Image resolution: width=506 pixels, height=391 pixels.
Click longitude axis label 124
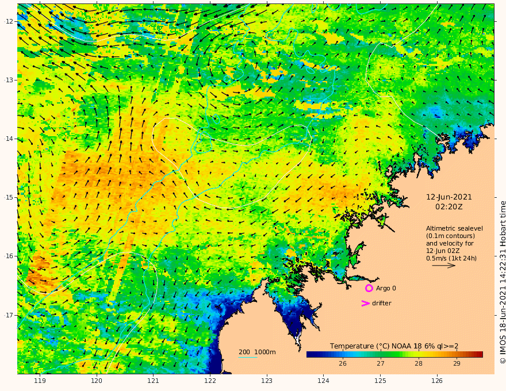[324, 381]
